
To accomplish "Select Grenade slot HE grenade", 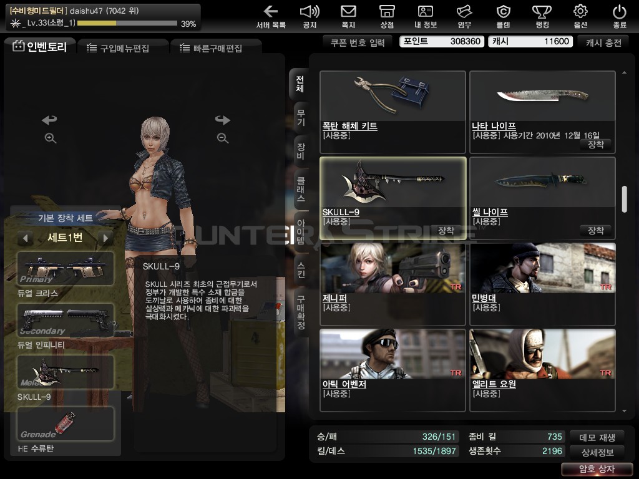I will 66,423.
